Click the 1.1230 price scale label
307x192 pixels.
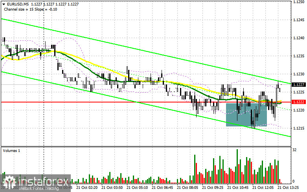[299, 74]
